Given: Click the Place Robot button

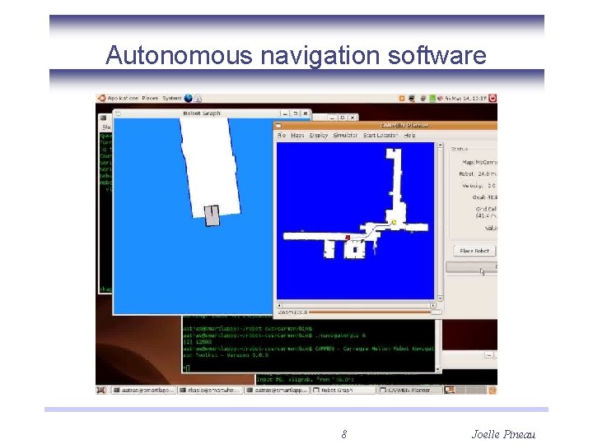Looking at the screenshot, I should click(x=474, y=251).
